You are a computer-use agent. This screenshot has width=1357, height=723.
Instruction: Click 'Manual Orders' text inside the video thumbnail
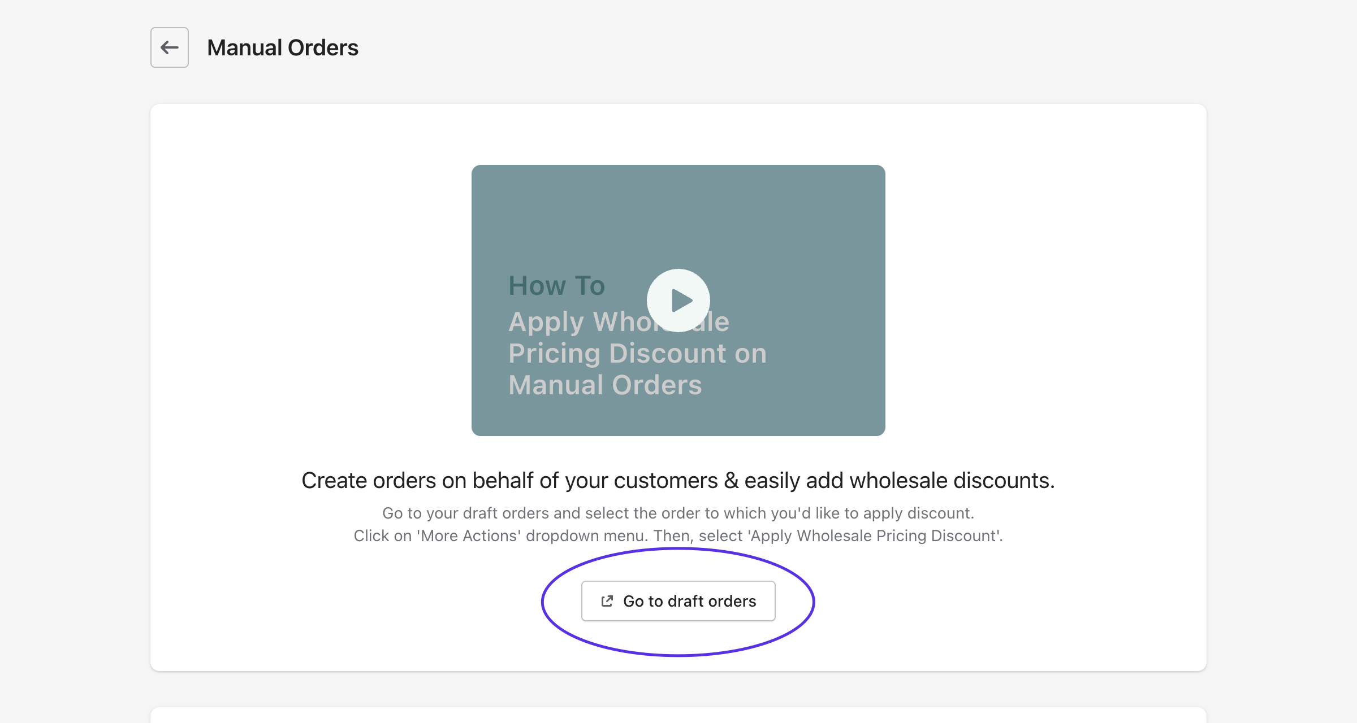(605, 385)
